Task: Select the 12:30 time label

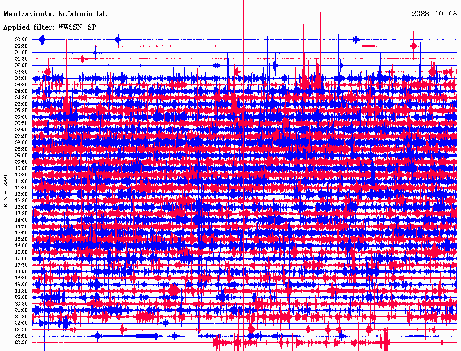Action: point(21,201)
